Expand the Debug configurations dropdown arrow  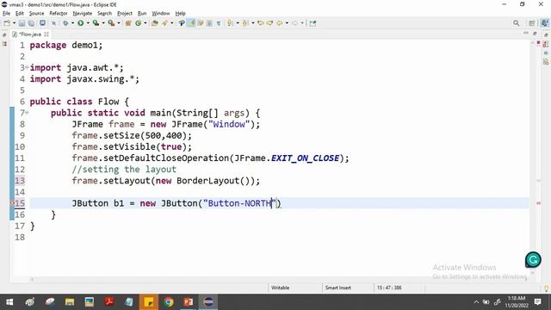[72, 23]
